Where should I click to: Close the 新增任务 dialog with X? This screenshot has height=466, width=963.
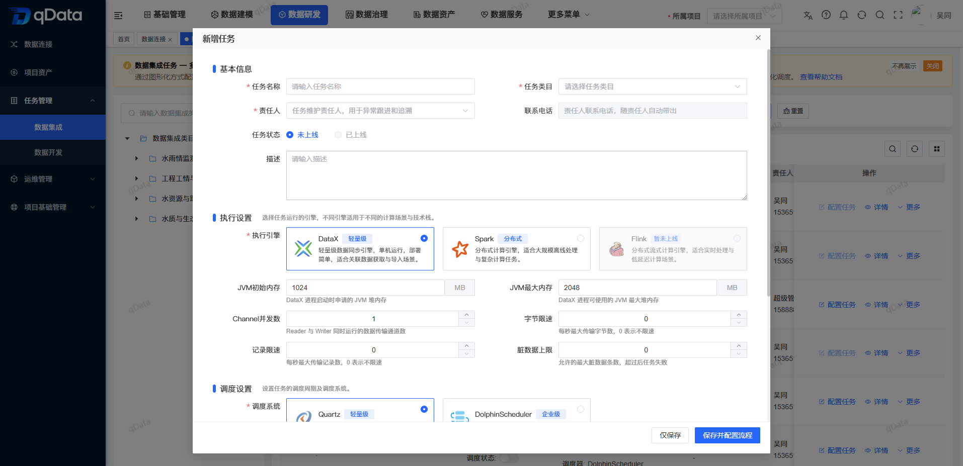pyautogui.click(x=758, y=38)
